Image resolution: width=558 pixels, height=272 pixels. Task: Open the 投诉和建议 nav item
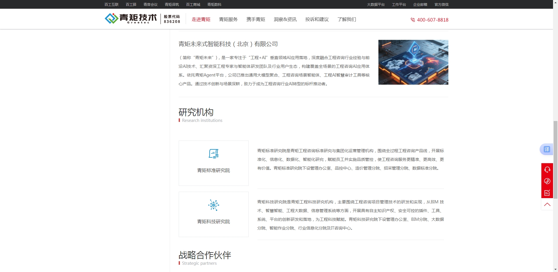[317, 19]
